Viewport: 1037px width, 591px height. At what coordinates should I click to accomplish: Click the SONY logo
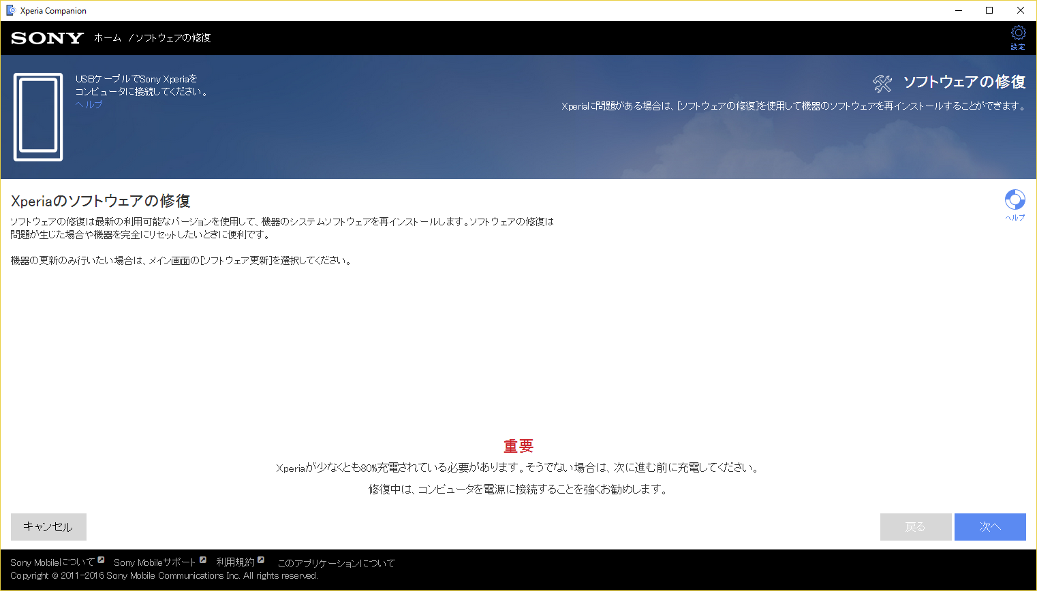pos(47,38)
